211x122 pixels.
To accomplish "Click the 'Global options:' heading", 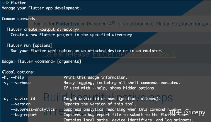I will (18, 72).
